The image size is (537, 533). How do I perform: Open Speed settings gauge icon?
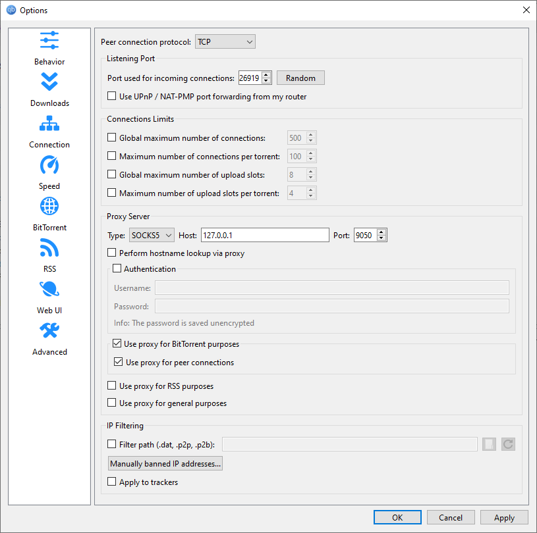[x=49, y=165]
